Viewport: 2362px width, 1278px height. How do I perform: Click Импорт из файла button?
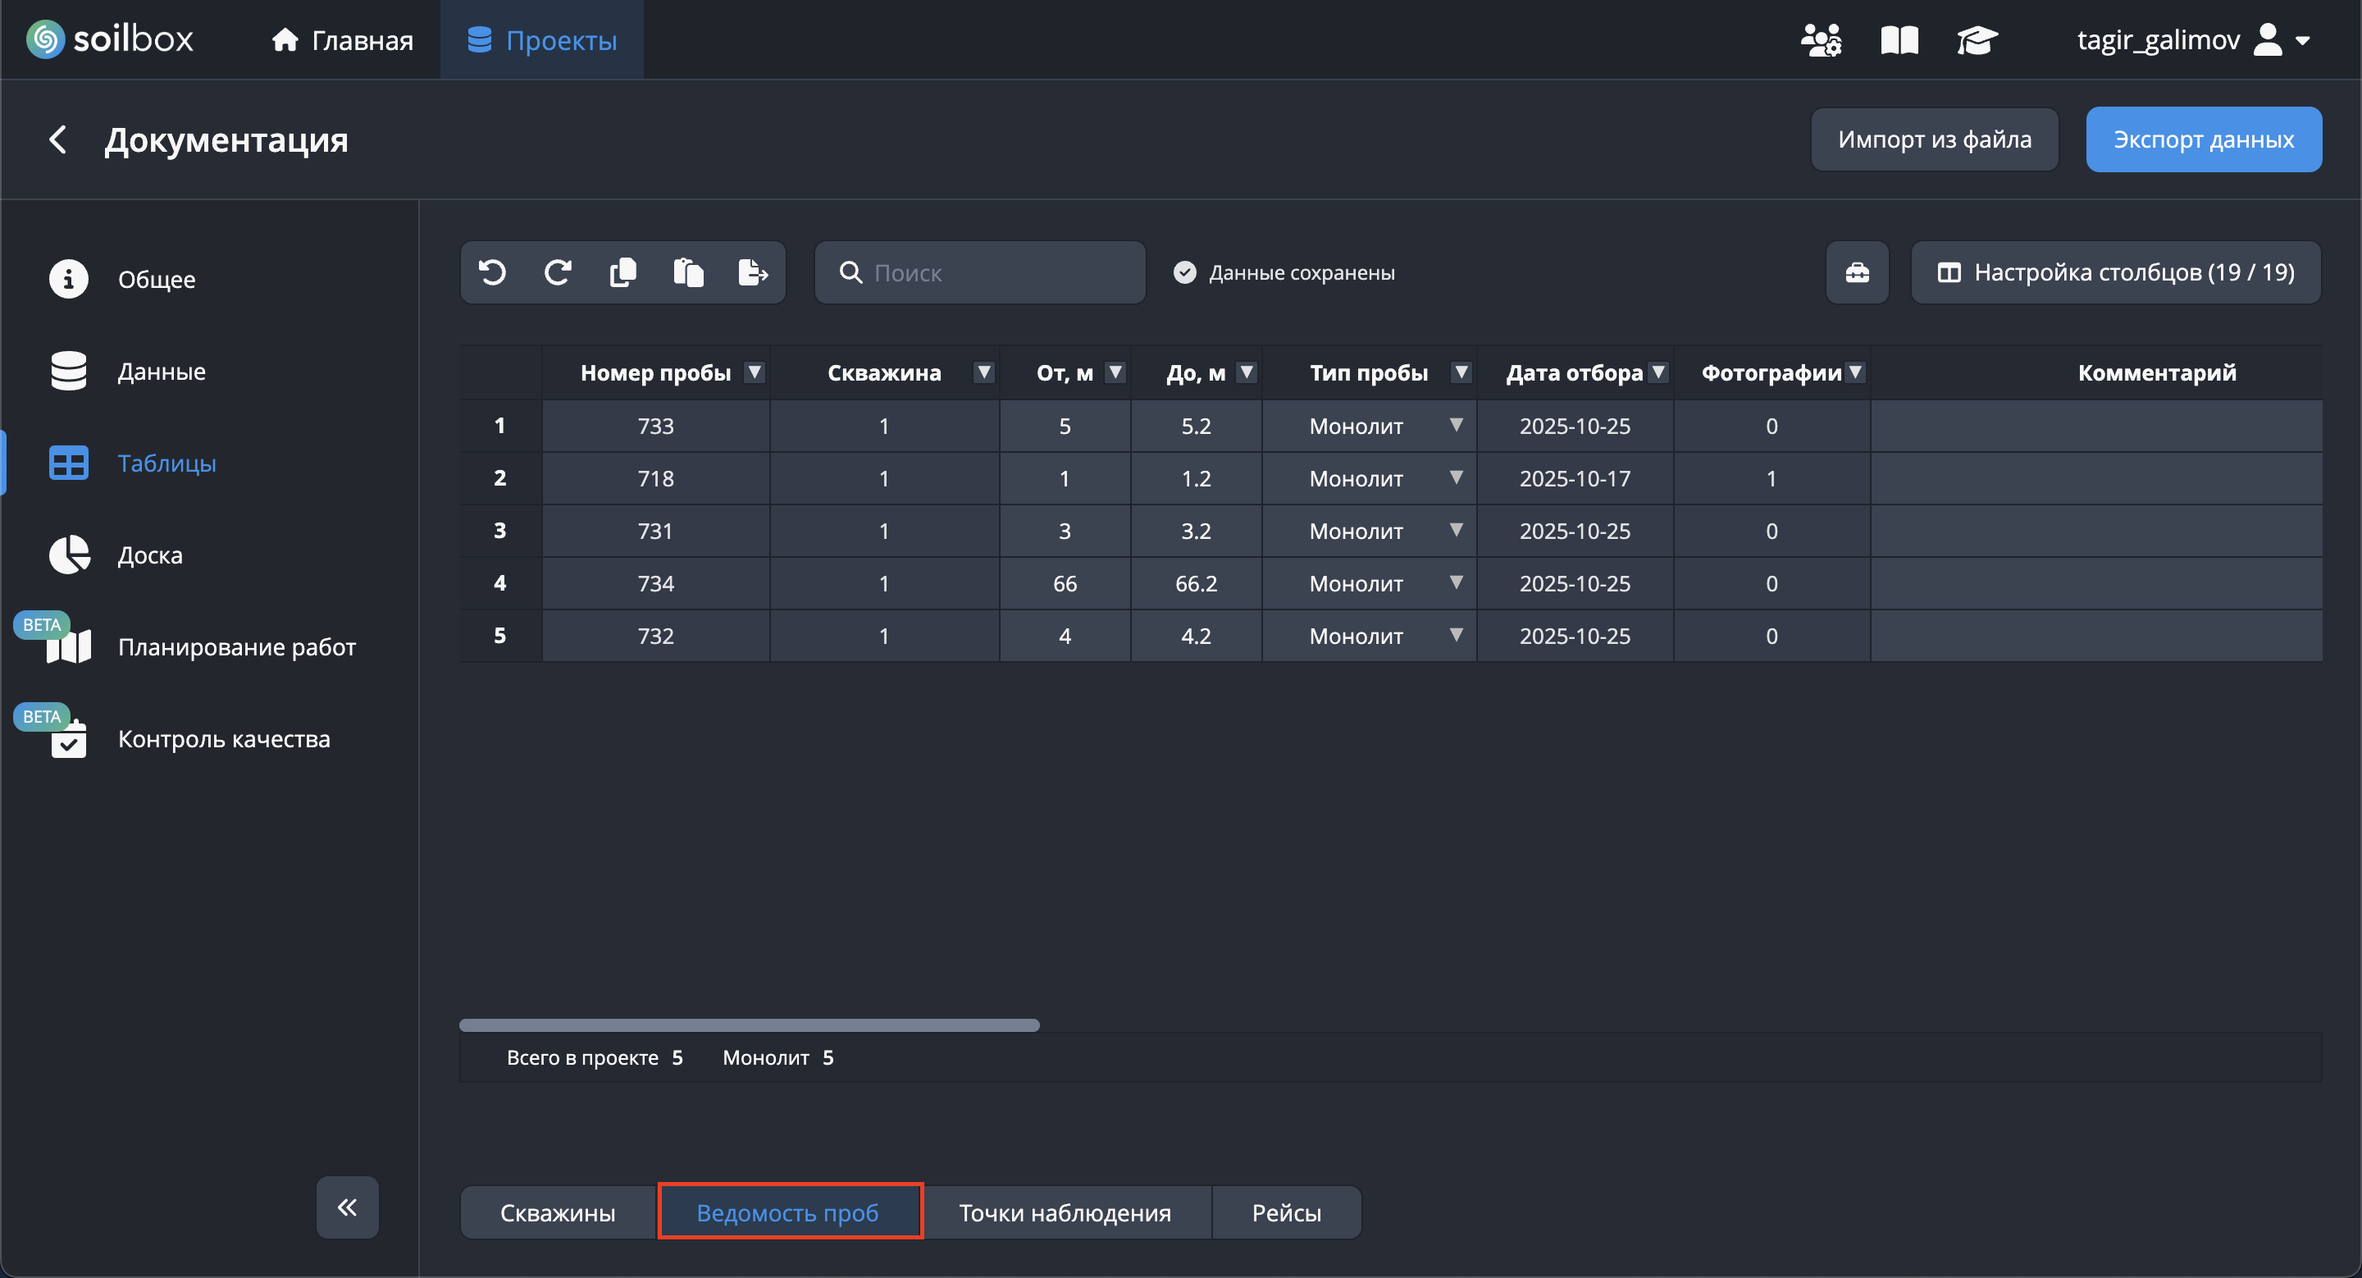[1934, 139]
